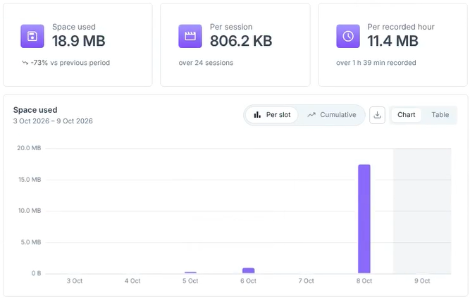Screen dimensions: 470x299
Task: Download the chart data
Action: [377, 115]
